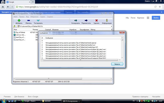Open the Амиго user menu dropdown

(x=148, y=1)
